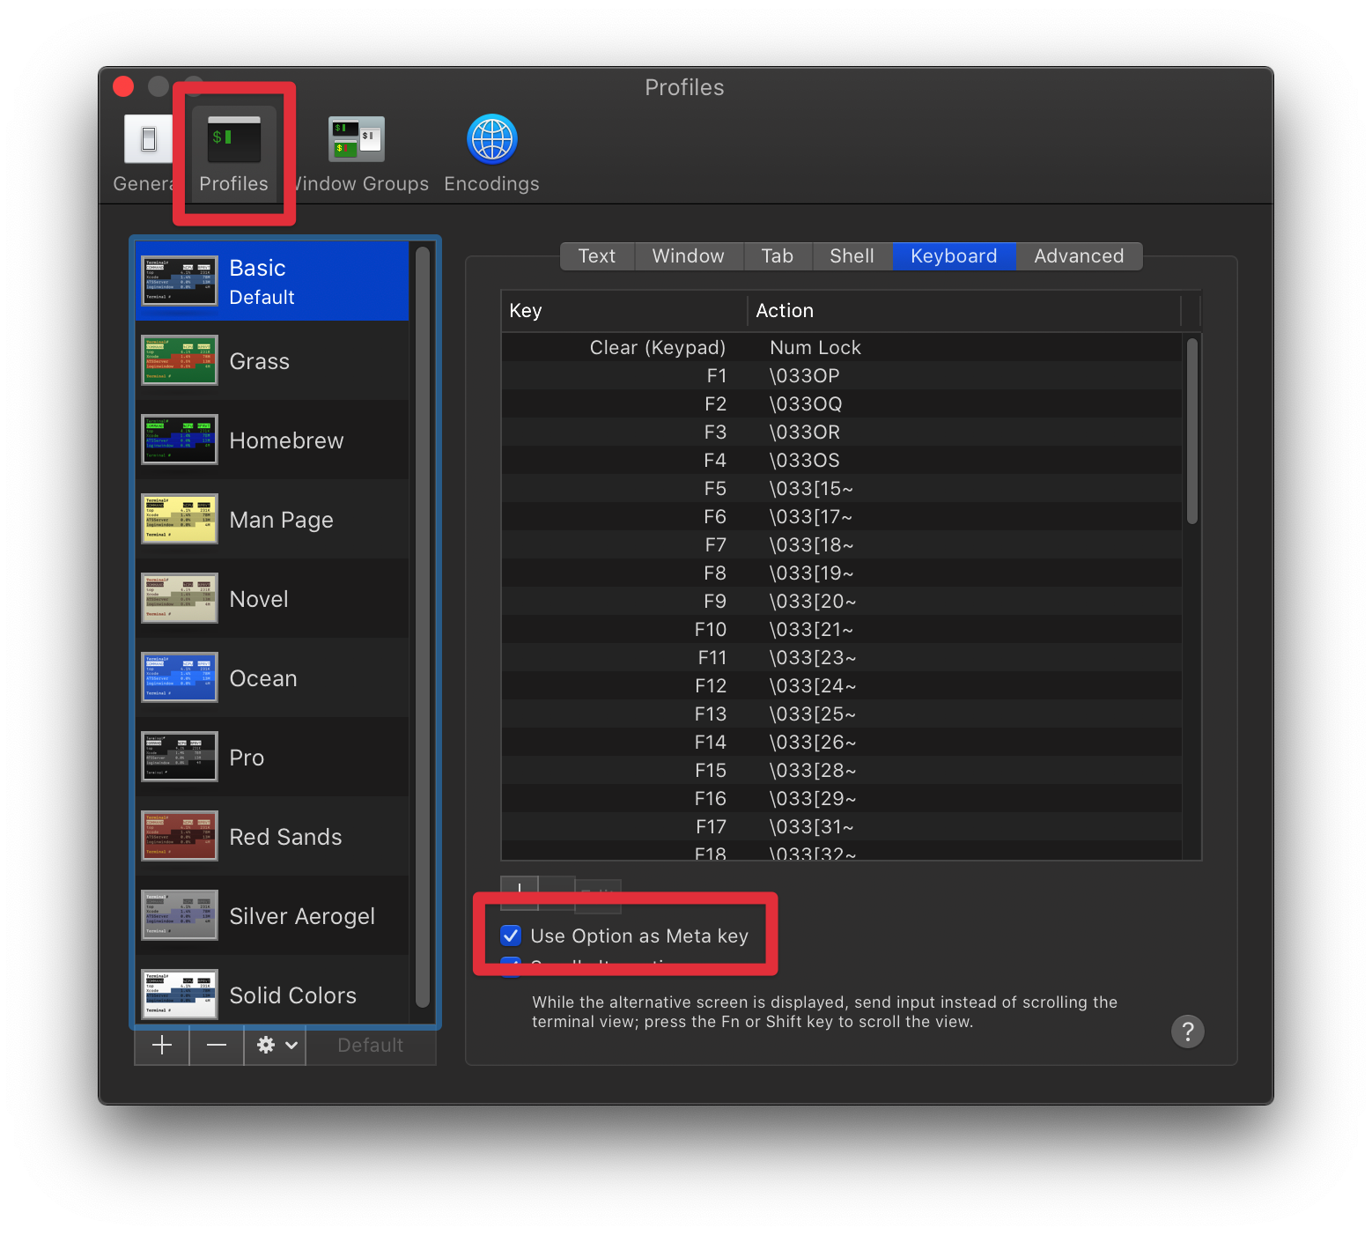
Task: Switch to the Tab settings tab
Action: (x=778, y=256)
